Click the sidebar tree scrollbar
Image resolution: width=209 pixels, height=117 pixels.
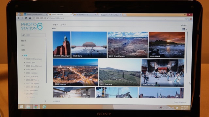coord(46,61)
